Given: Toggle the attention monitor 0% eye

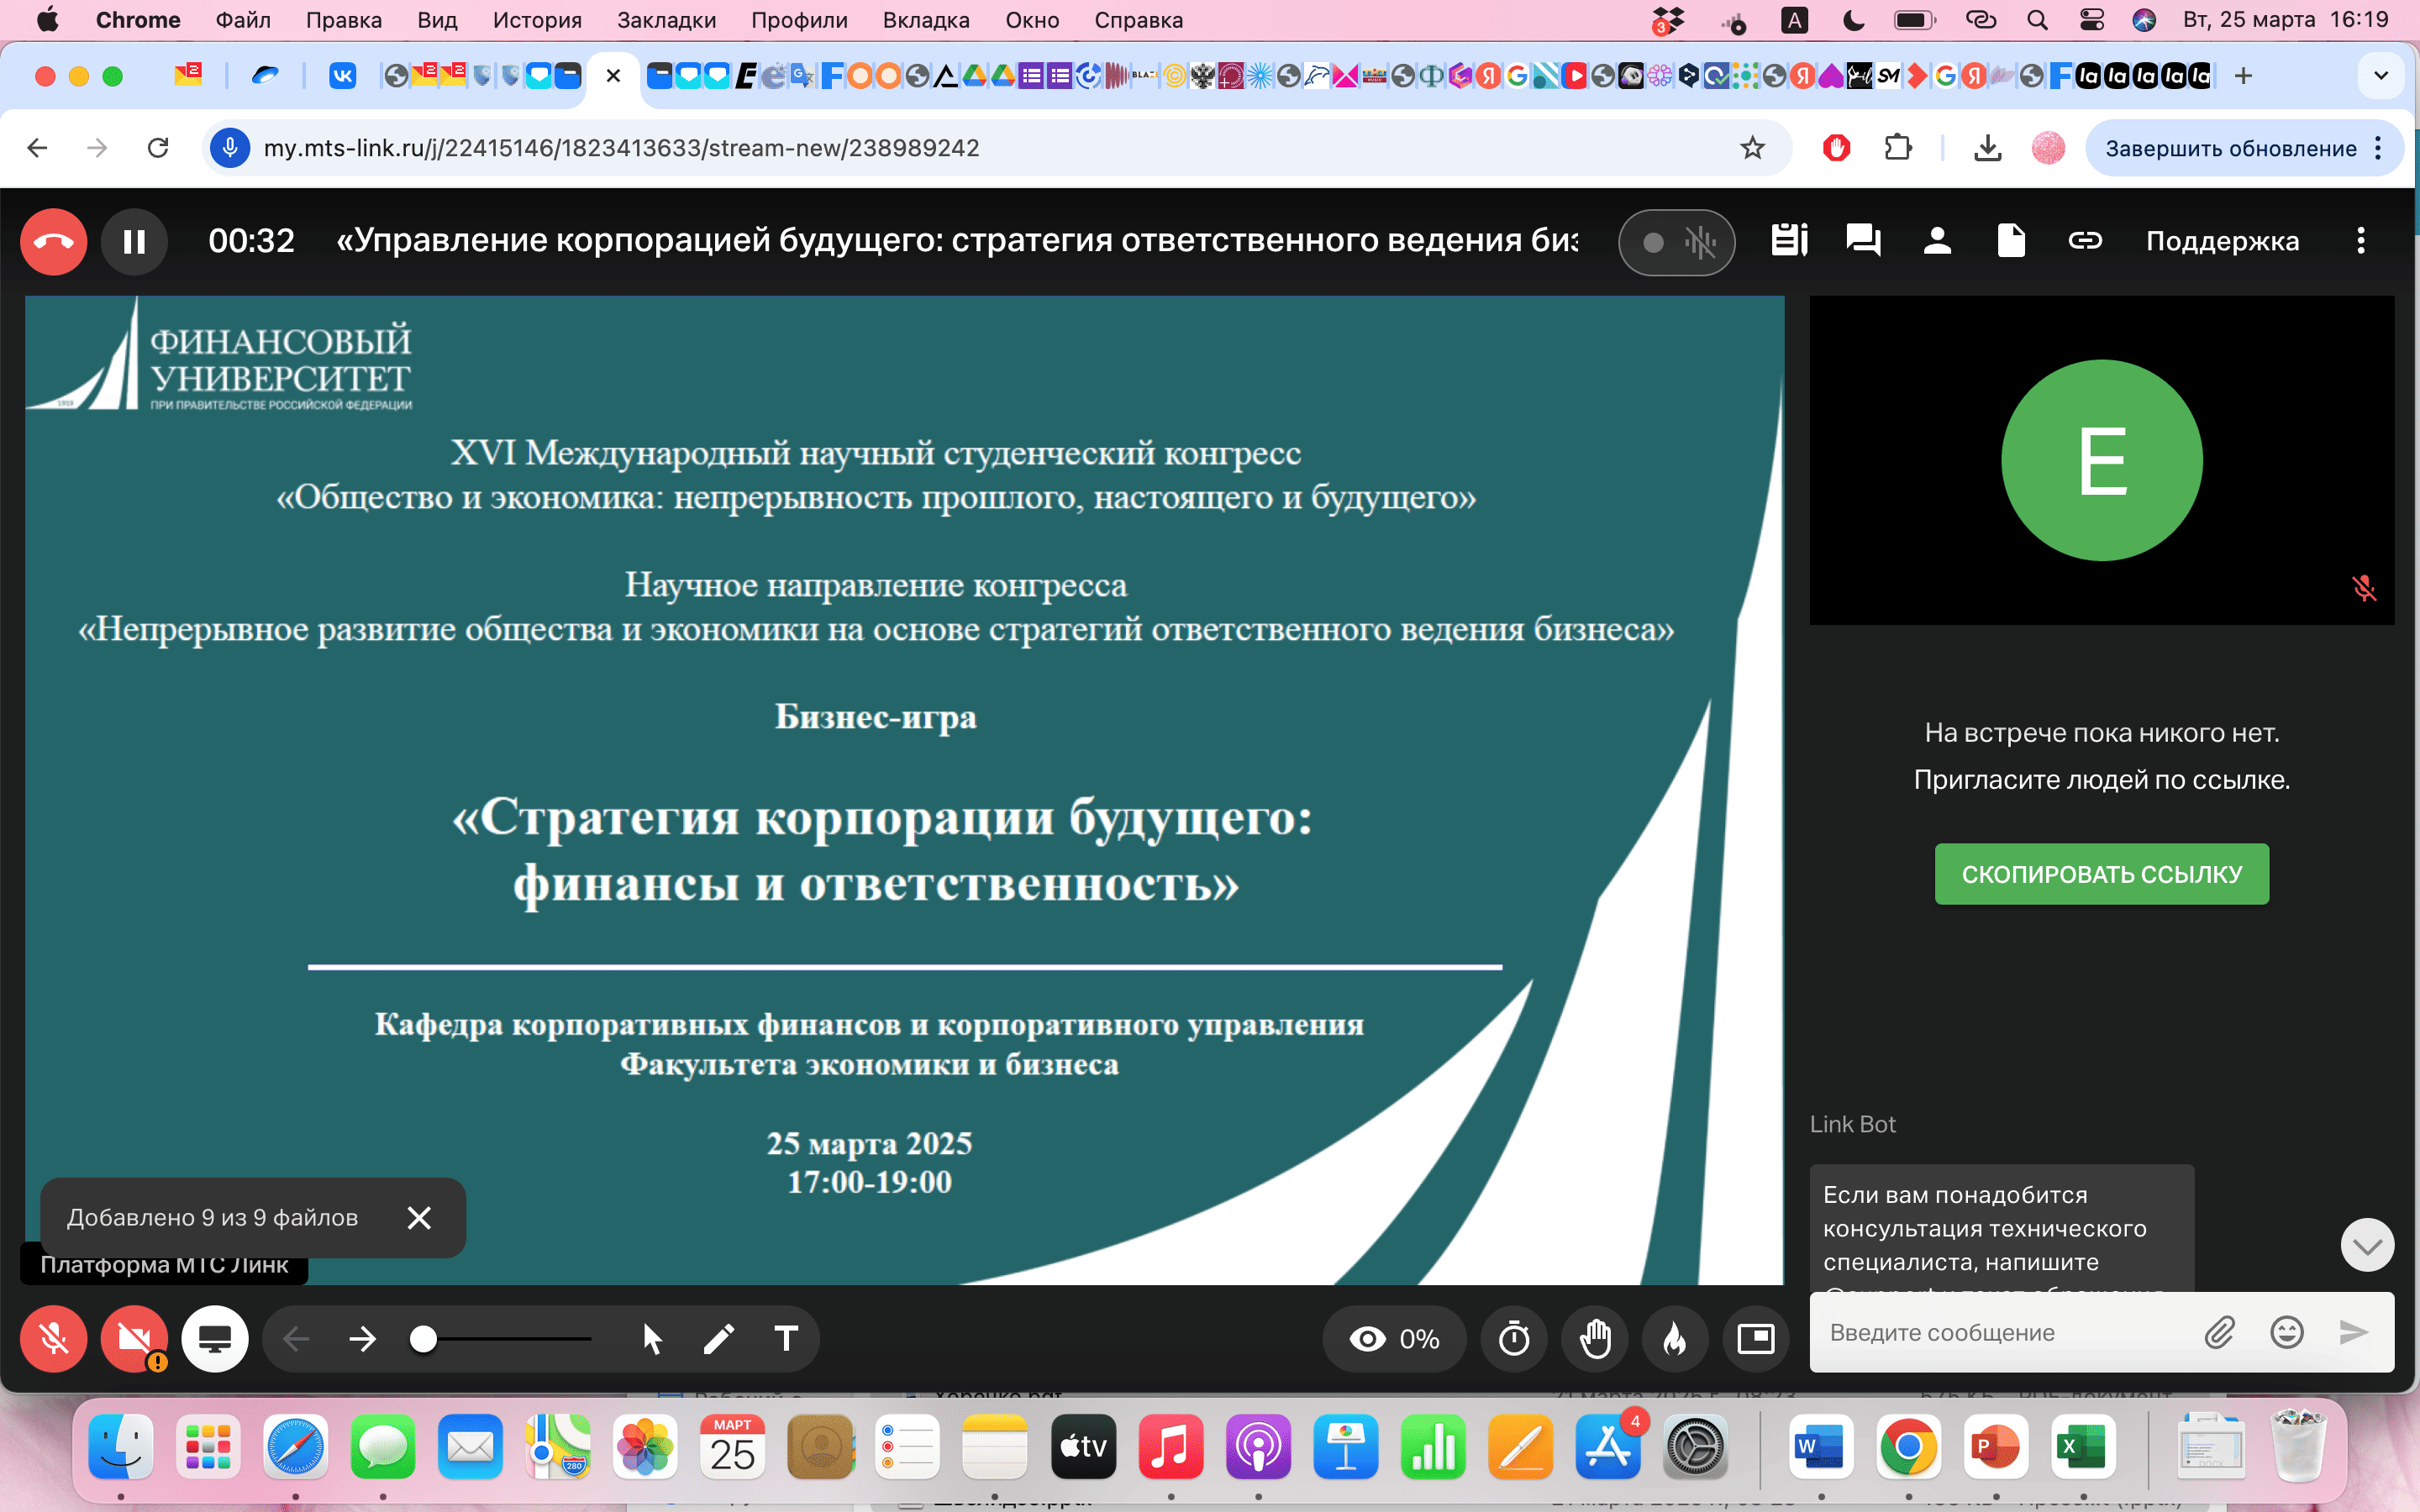Looking at the screenshot, I should pyautogui.click(x=1395, y=1338).
